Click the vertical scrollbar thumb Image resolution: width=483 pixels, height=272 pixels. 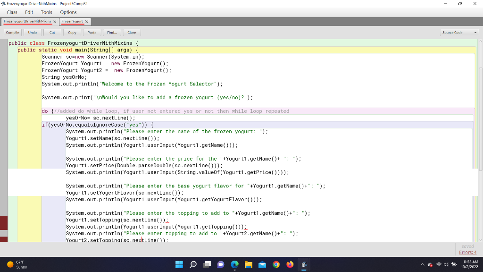(x=481, y=119)
